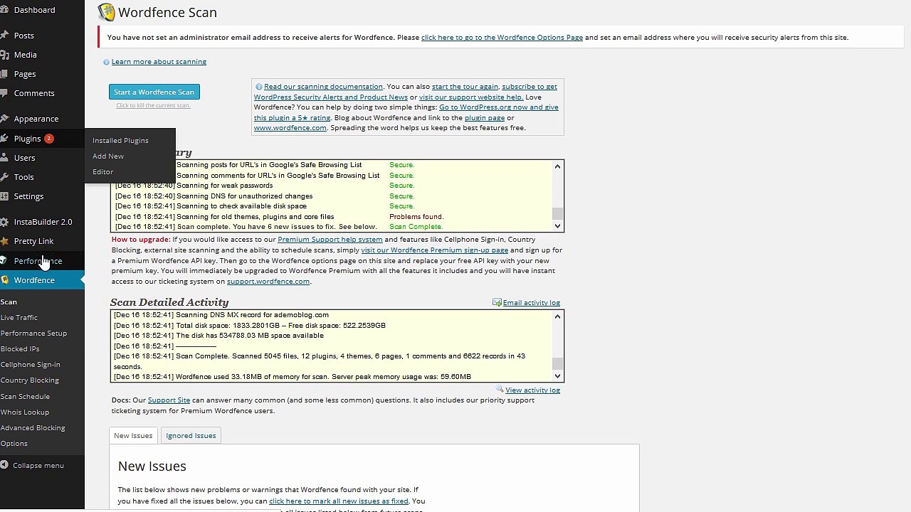Viewport: 911px width, 512px height.
Task: Open Live Traffic under Wordfence
Action: tap(19, 318)
